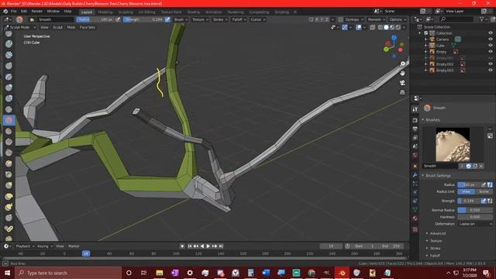Open the Options dropdown

coord(398,19)
